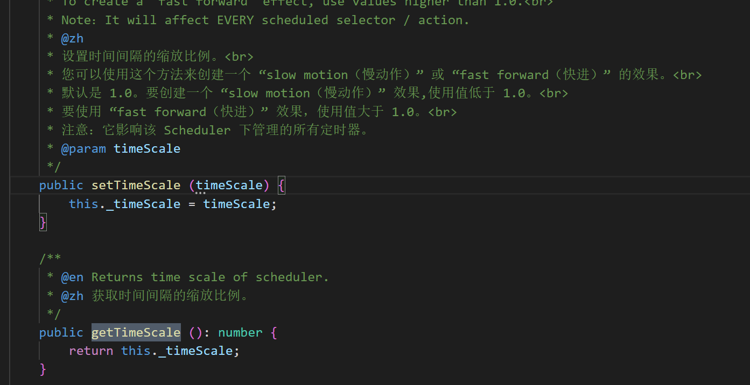Click the @en tag before Returns time scale
Image resolution: width=750 pixels, height=385 pixels.
pyautogui.click(x=72, y=277)
